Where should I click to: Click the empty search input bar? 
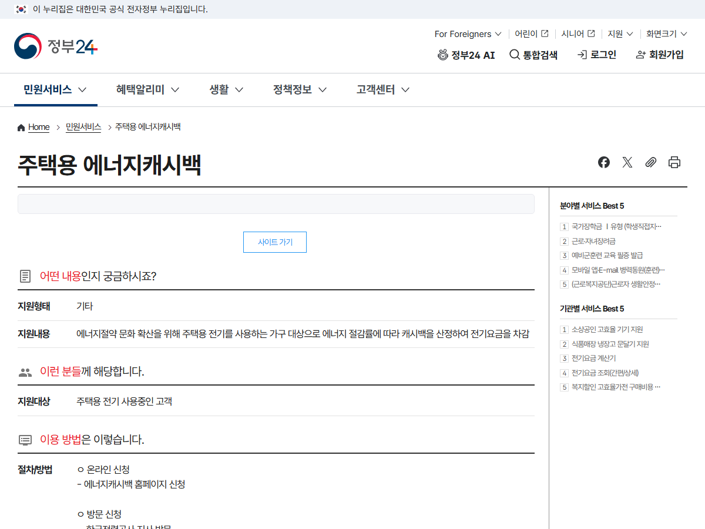point(276,204)
